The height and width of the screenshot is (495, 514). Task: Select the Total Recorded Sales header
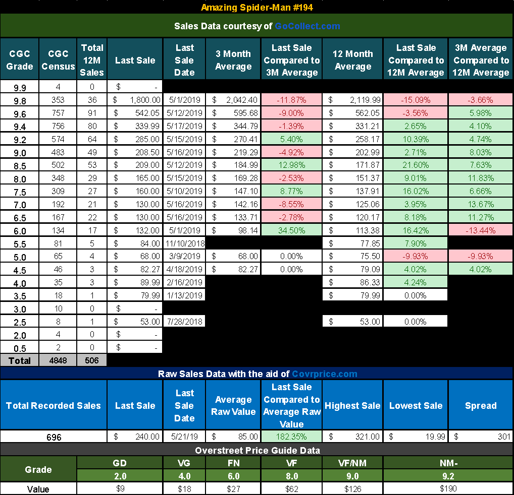(54, 405)
